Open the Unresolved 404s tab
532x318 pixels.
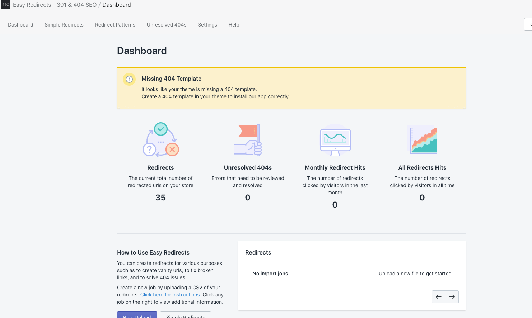167,25
